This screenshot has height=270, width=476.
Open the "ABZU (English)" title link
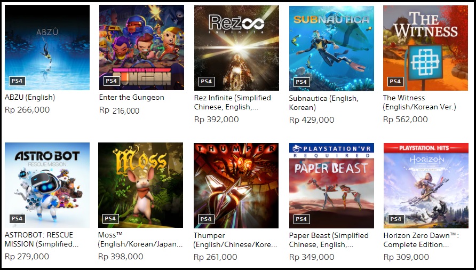[30, 98]
